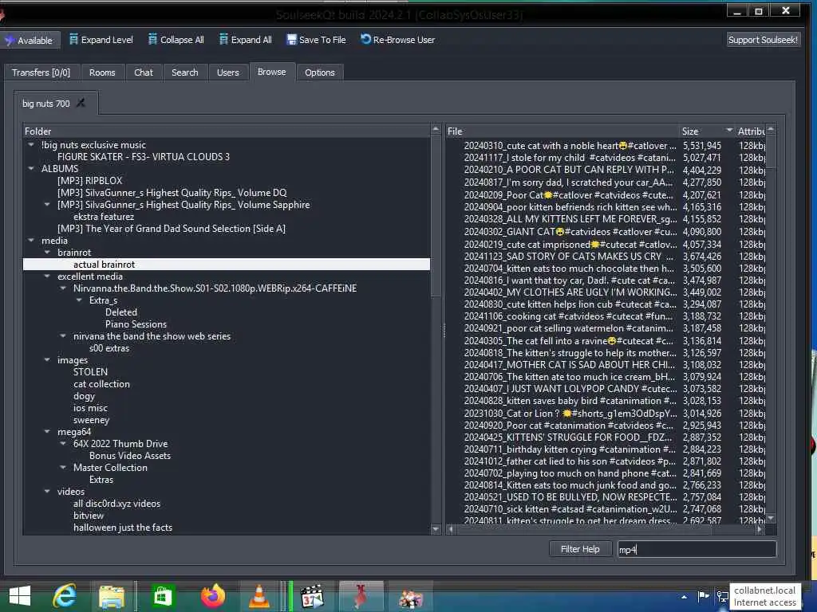
Task: Select FIGURE SKATER - FS3 folder
Action: (144, 157)
